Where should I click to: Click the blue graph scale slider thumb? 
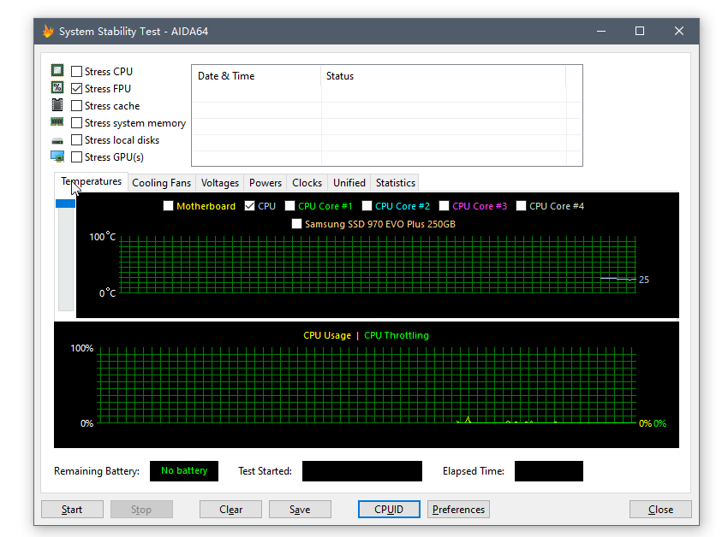click(65, 204)
